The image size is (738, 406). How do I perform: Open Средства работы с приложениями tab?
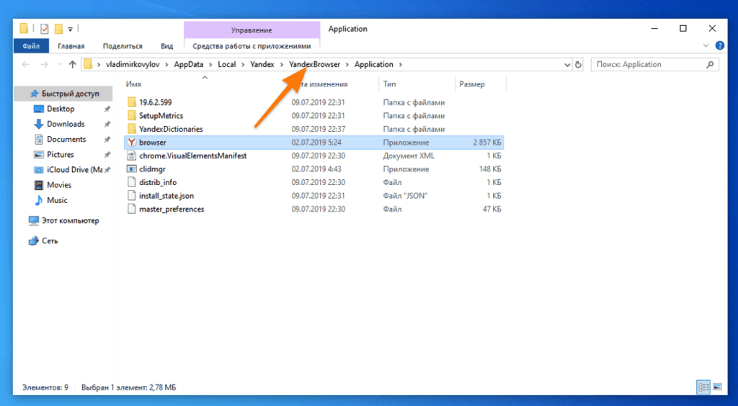click(x=252, y=46)
